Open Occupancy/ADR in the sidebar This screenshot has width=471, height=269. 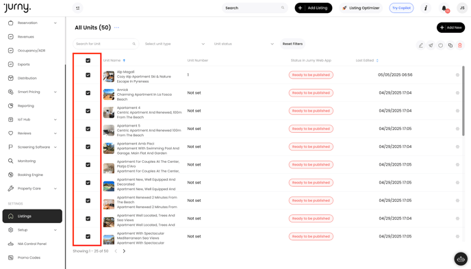coord(31,51)
